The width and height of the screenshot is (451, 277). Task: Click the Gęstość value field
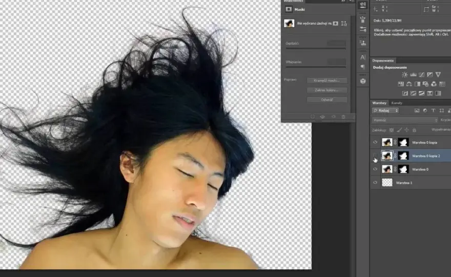336,43
